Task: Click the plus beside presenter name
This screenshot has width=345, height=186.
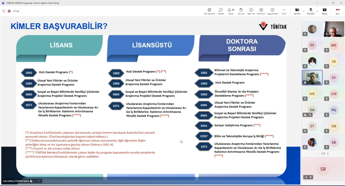Action: [39, 181]
